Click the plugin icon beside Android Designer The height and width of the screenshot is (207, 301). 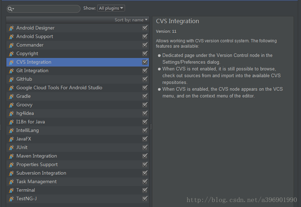11,28
